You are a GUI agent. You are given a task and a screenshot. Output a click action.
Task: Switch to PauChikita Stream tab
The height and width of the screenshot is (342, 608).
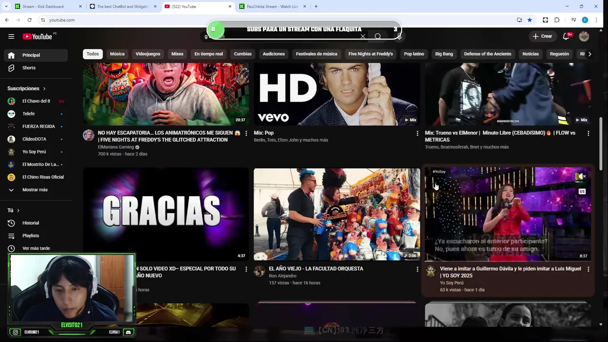(x=273, y=7)
